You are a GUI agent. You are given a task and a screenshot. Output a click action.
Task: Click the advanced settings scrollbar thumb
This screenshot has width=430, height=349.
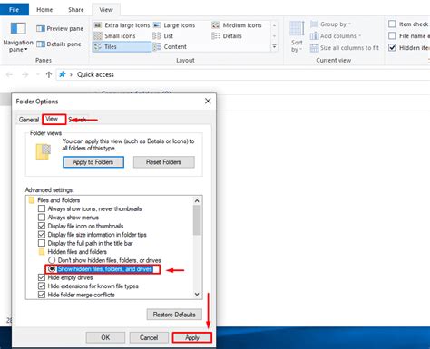point(197,220)
